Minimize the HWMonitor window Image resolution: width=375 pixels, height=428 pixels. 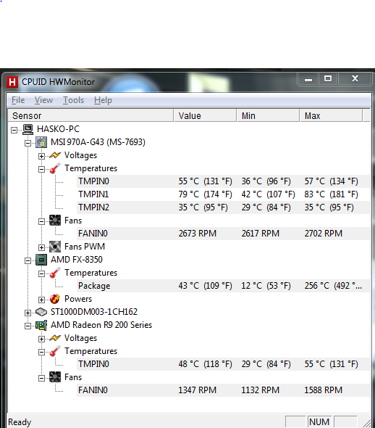point(308,79)
